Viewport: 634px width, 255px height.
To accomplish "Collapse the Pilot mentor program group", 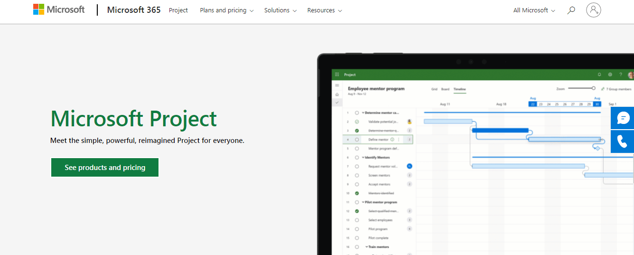I will pos(363,202).
